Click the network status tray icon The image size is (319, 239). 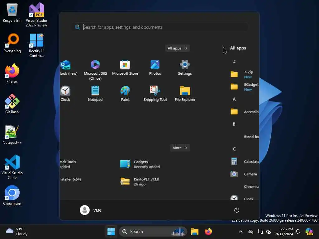coord(260,232)
